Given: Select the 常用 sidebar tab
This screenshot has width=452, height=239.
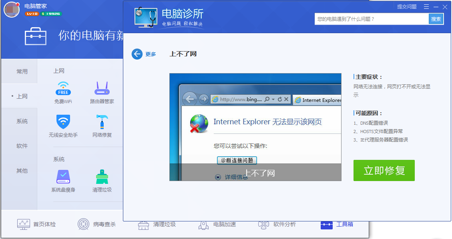Looking at the screenshot, I should coord(19,71).
